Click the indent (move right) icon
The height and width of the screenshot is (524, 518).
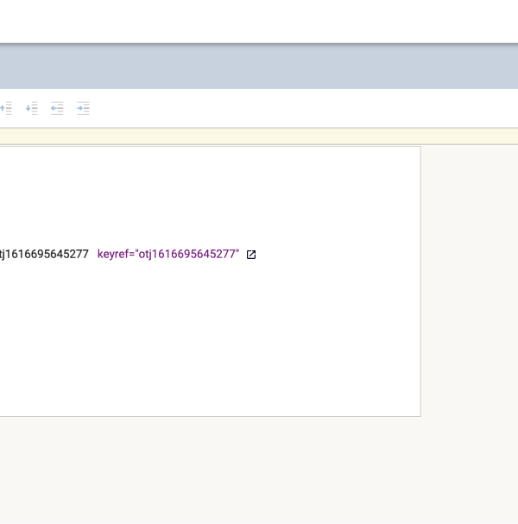(83, 108)
